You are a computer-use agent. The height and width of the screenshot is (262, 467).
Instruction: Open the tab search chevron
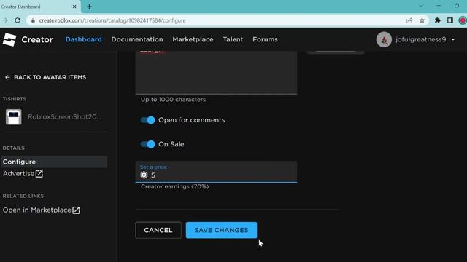tap(421, 6)
